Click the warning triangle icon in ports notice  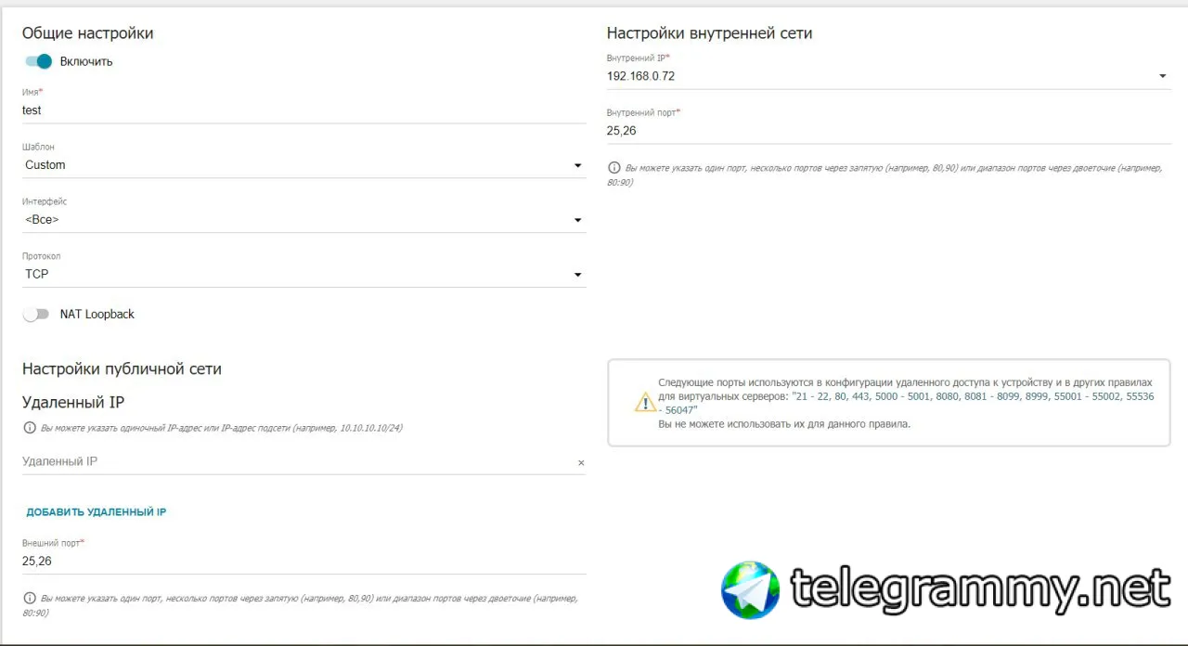[645, 402]
